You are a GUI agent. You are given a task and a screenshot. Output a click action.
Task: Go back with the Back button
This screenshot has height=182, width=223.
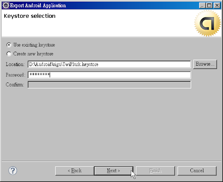(74, 171)
